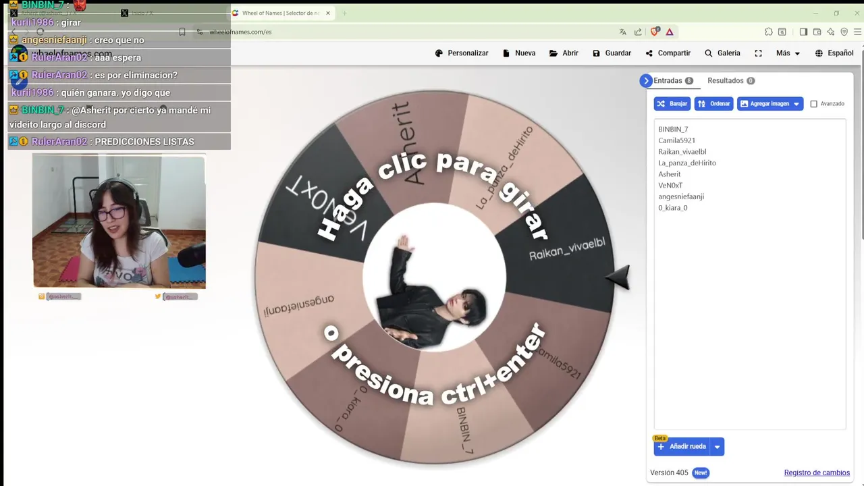Open the Personalizar customization menu

462,53
